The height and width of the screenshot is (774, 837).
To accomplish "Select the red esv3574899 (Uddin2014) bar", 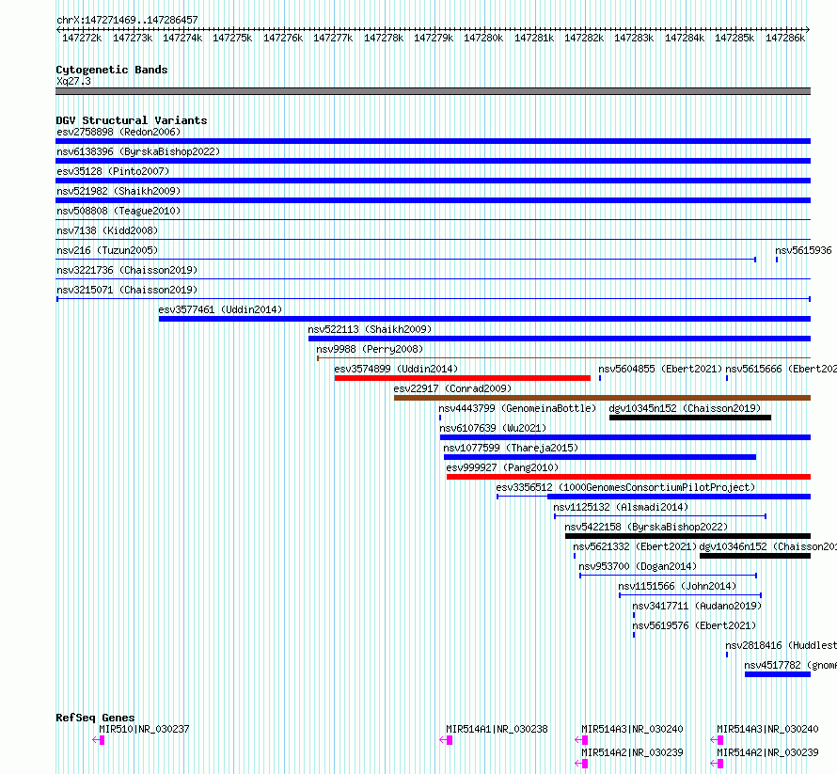I will pos(463,378).
